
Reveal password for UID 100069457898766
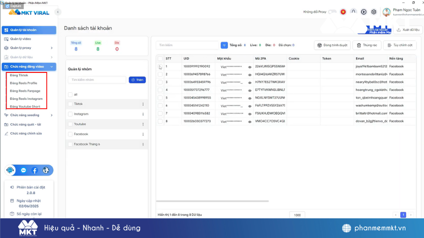[x=250, y=75]
